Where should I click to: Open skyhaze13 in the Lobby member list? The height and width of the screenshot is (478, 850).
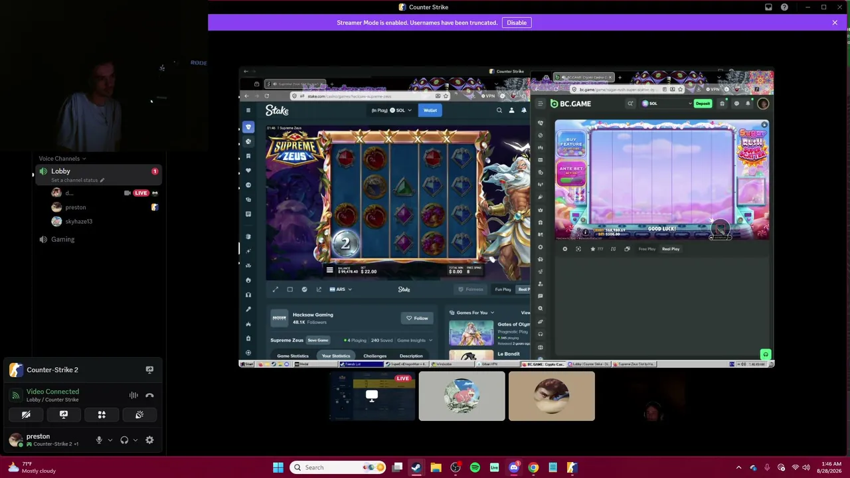tap(78, 221)
